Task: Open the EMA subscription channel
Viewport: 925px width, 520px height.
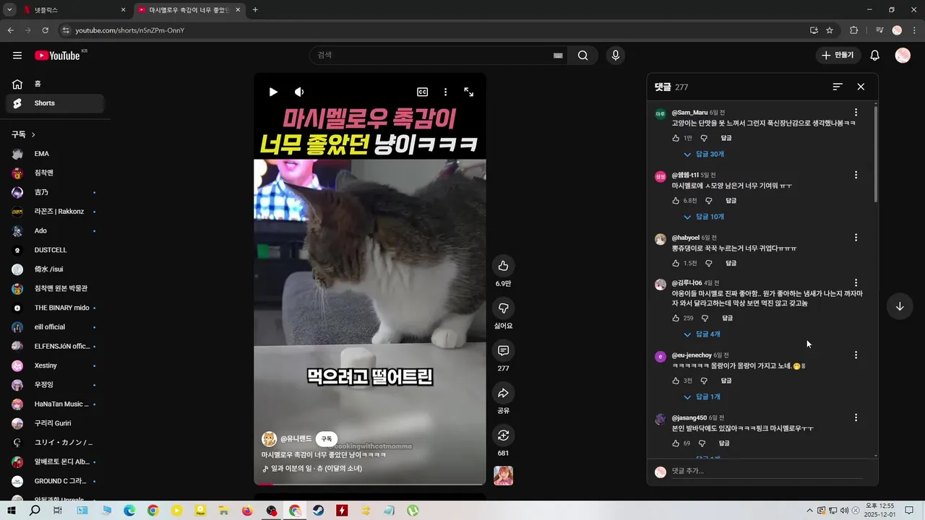Action: point(55,154)
